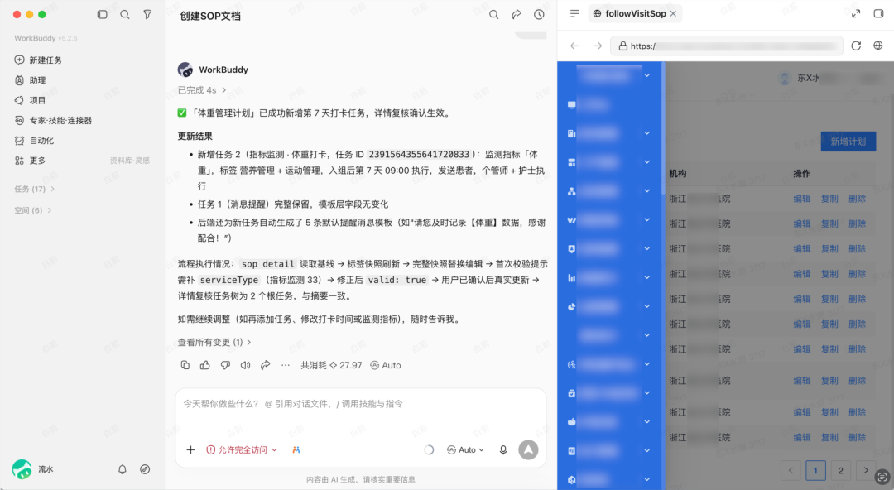
Task: Click the browser forward arrow
Action: (x=598, y=46)
